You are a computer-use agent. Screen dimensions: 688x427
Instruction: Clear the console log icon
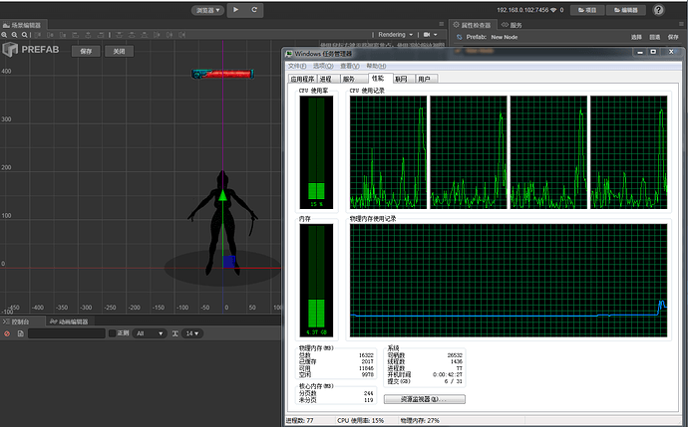coord(7,333)
